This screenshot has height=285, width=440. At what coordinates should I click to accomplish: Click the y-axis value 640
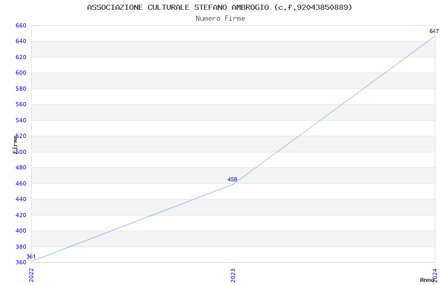21,41
